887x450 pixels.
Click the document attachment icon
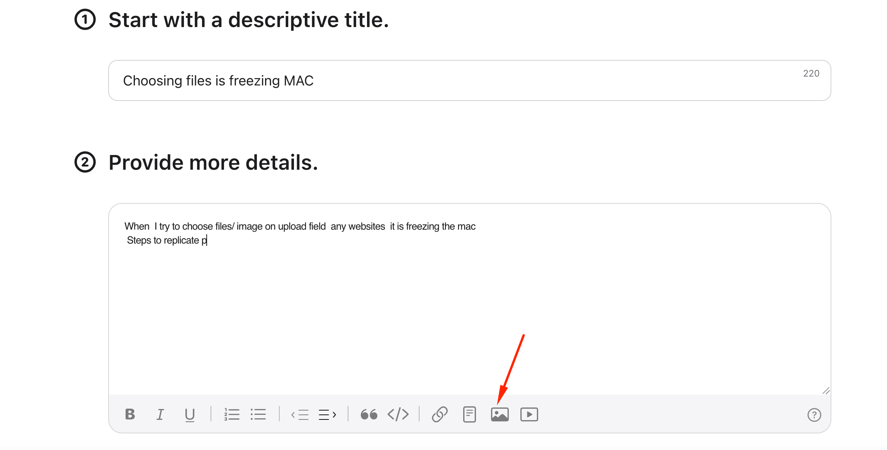pos(469,414)
